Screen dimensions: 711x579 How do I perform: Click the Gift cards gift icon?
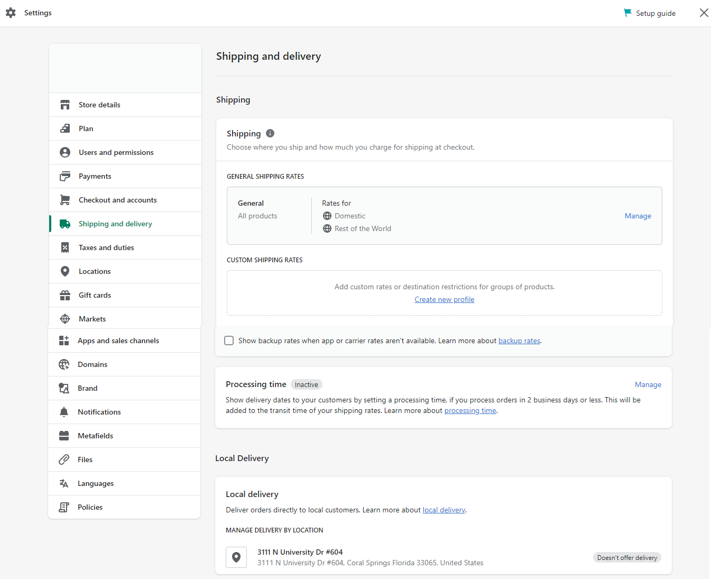pyautogui.click(x=65, y=295)
